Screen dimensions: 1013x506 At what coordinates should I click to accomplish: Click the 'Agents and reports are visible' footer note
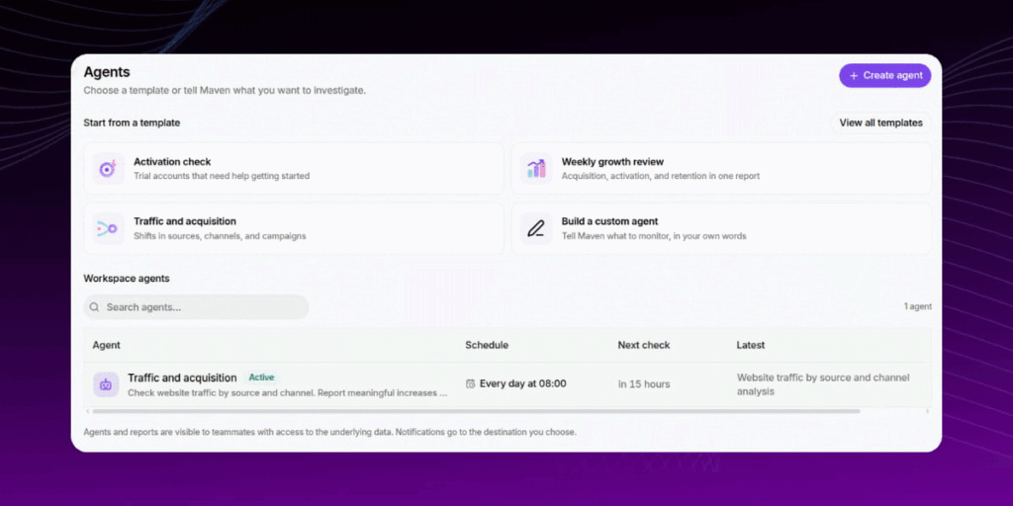pos(330,433)
